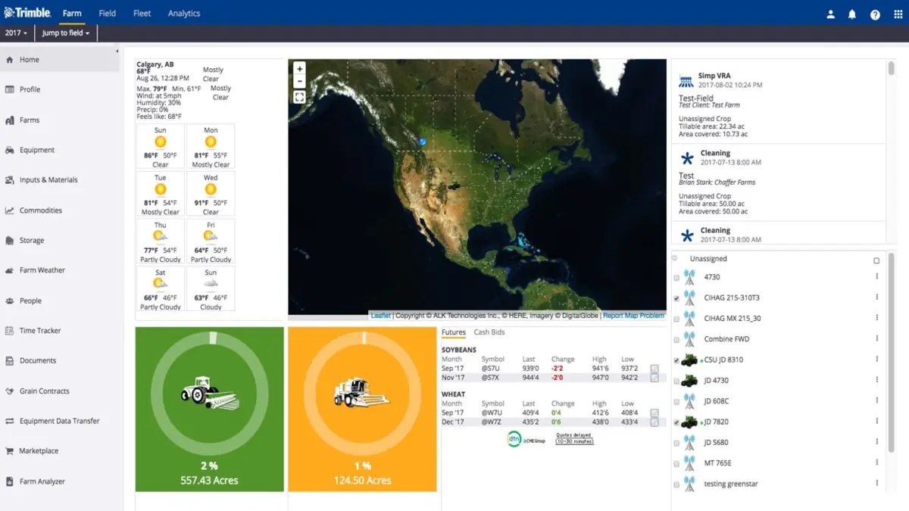Zoom in on the map
This screenshot has width=909, height=511.
[299, 68]
